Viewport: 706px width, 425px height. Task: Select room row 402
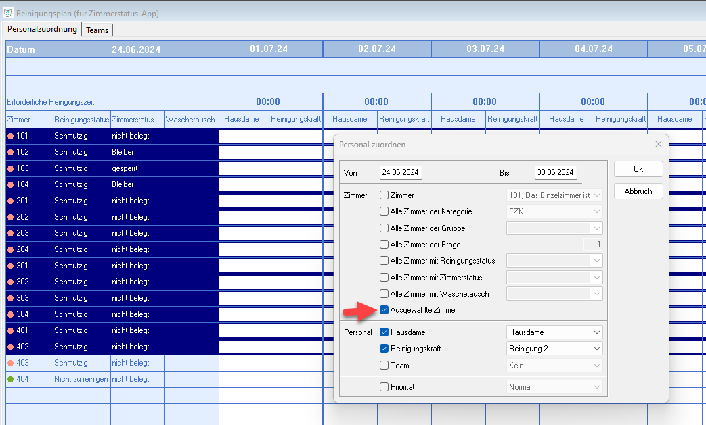(x=112, y=347)
